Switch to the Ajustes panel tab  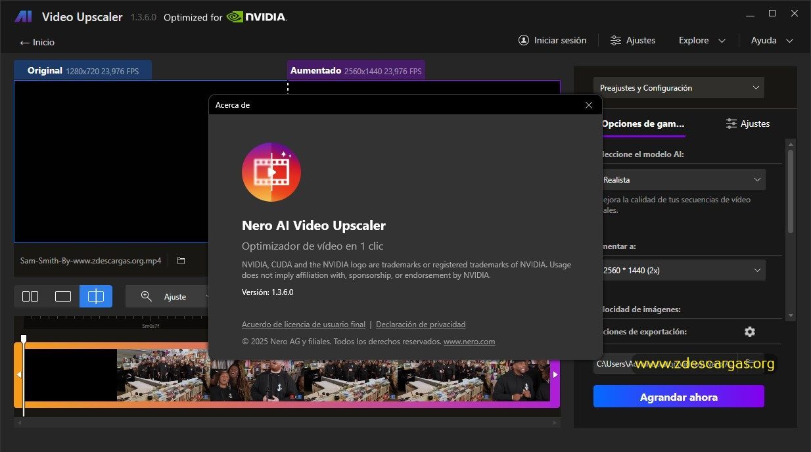pyautogui.click(x=747, y=124)
